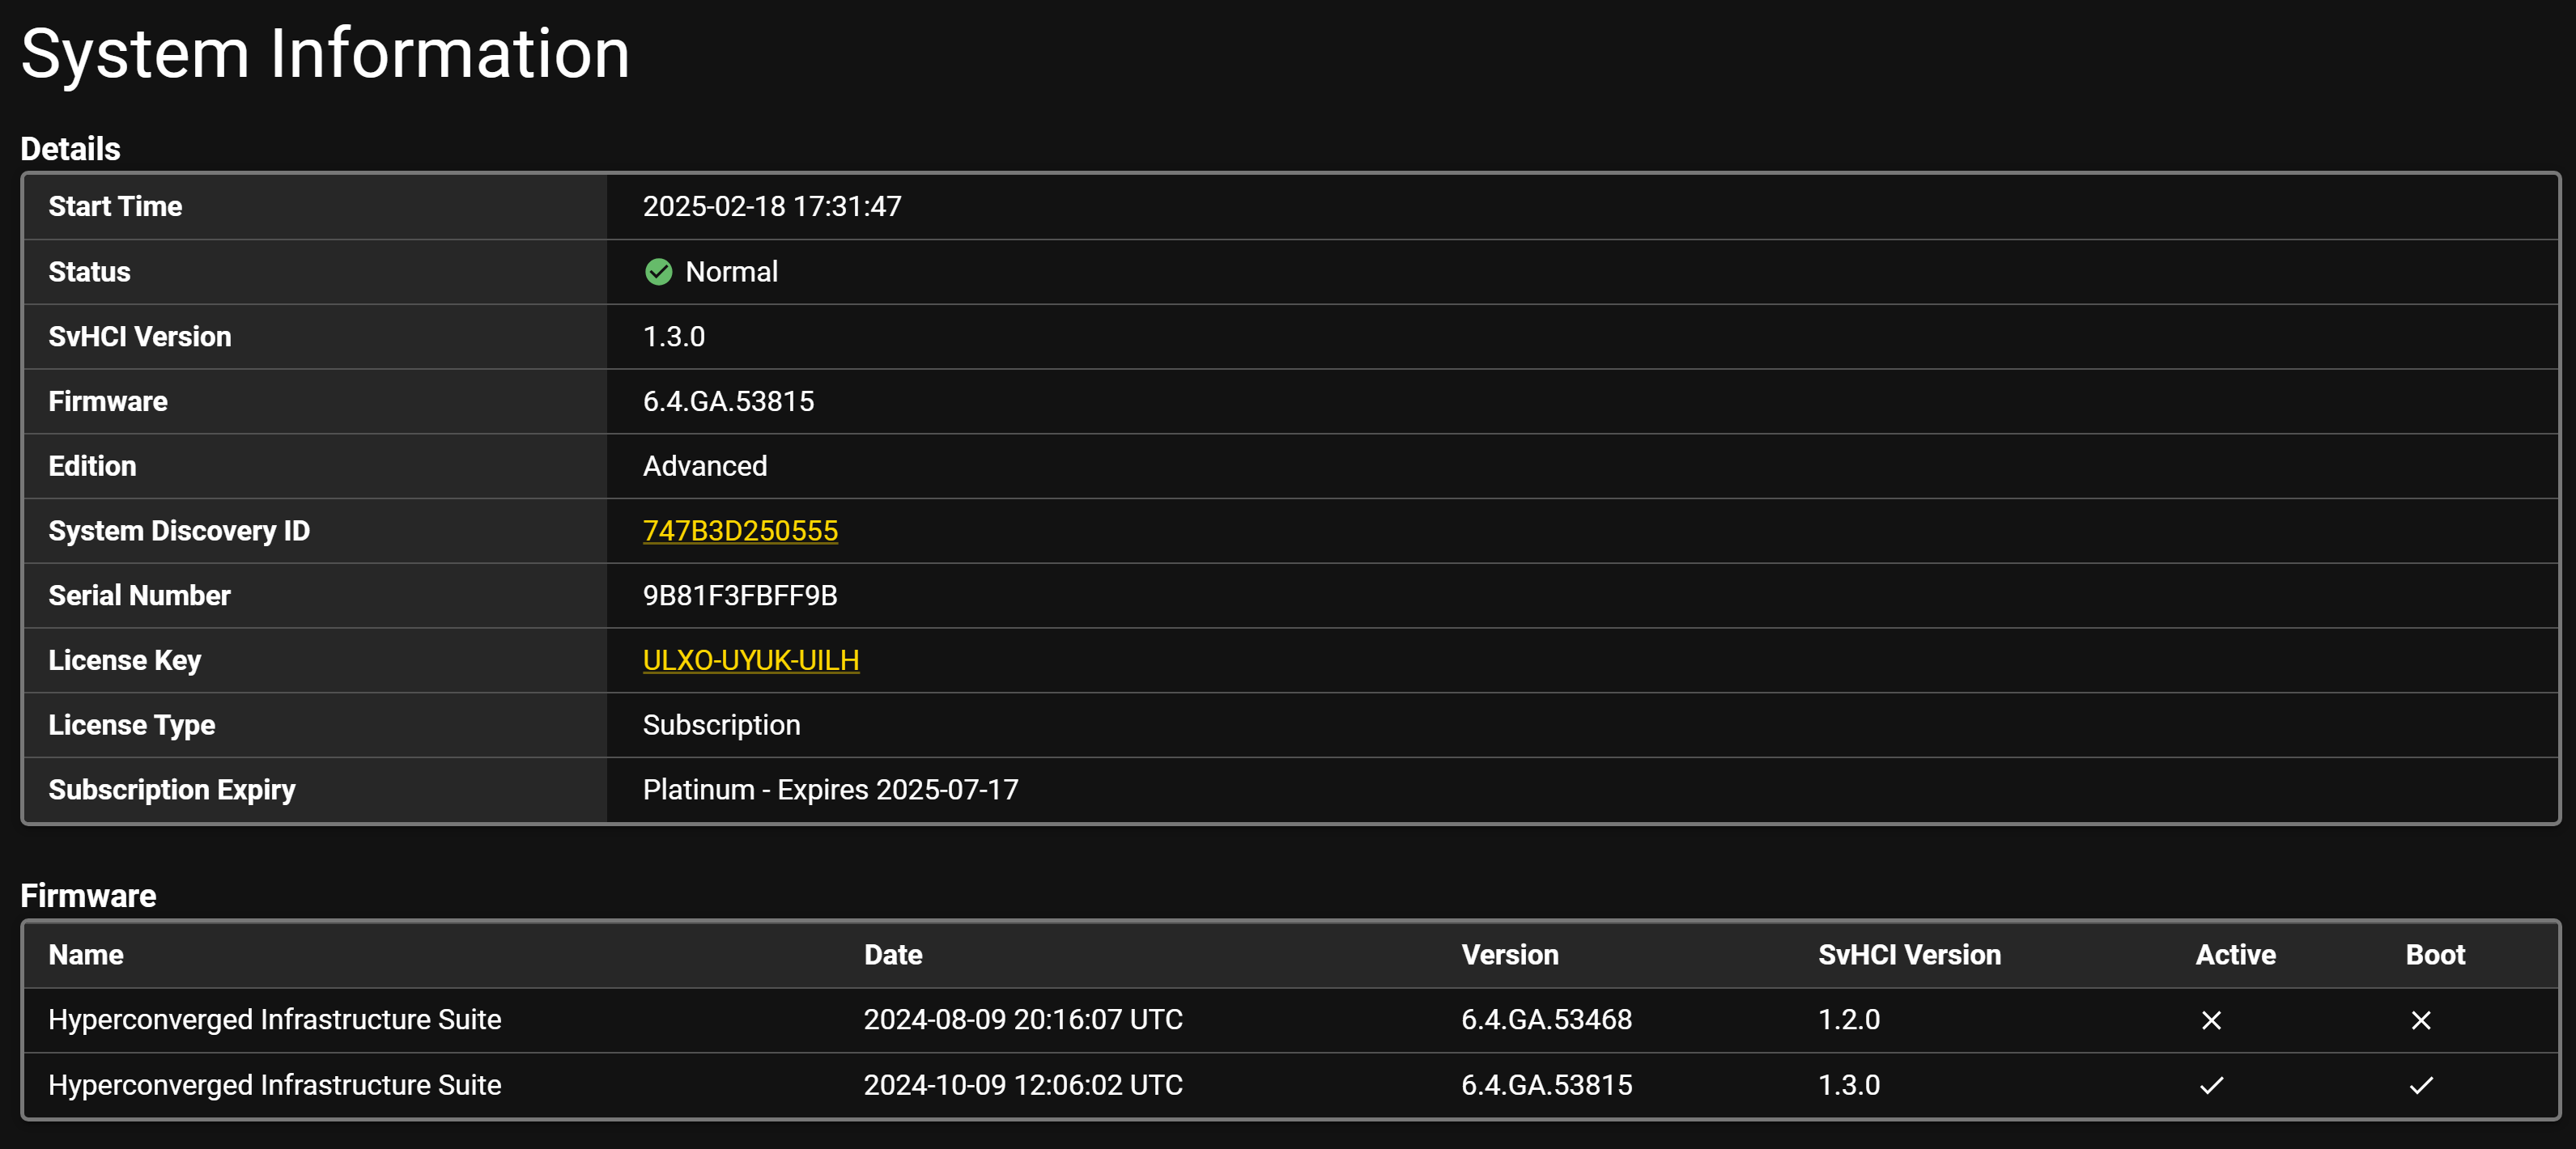Click the Boot X icon for firmware 6.4.GA.53468

coord(2421,1020)
